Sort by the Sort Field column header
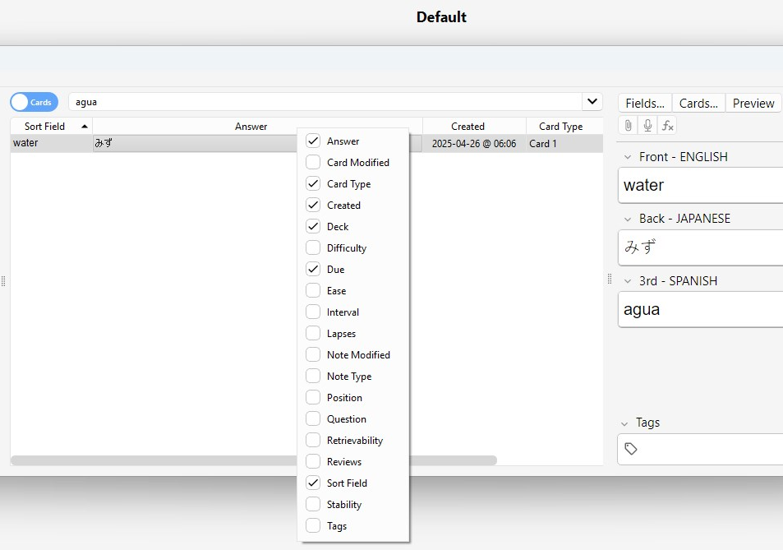This screenshot has width=783, height=550. tap(52, 127)
